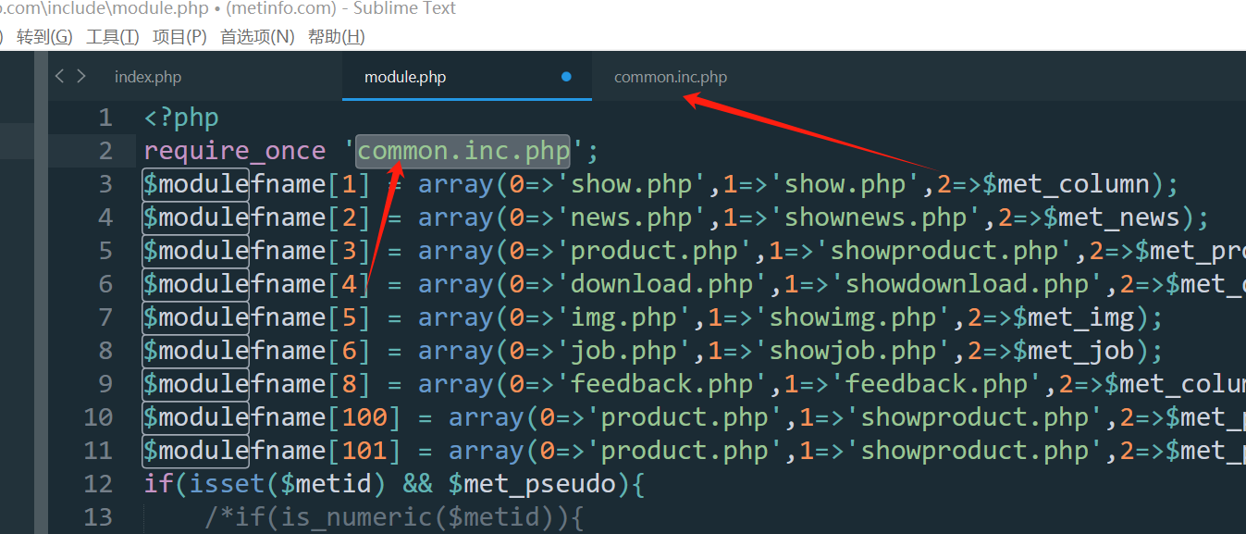This screenshot has height=534, width=1246.
Task: Select the module.php tab
Action: coord(405,77)
